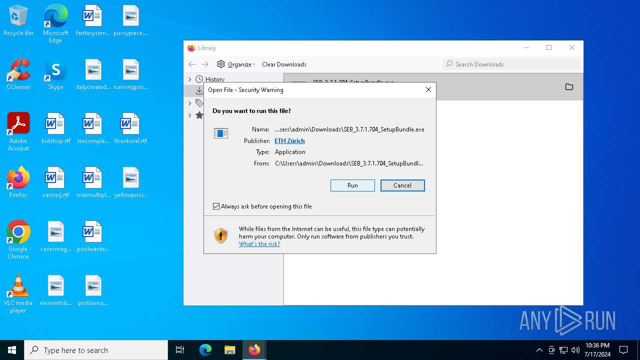This screenshot has width=640, height=360.
Task: Select the poolwante document file
Action: (93, 237)
